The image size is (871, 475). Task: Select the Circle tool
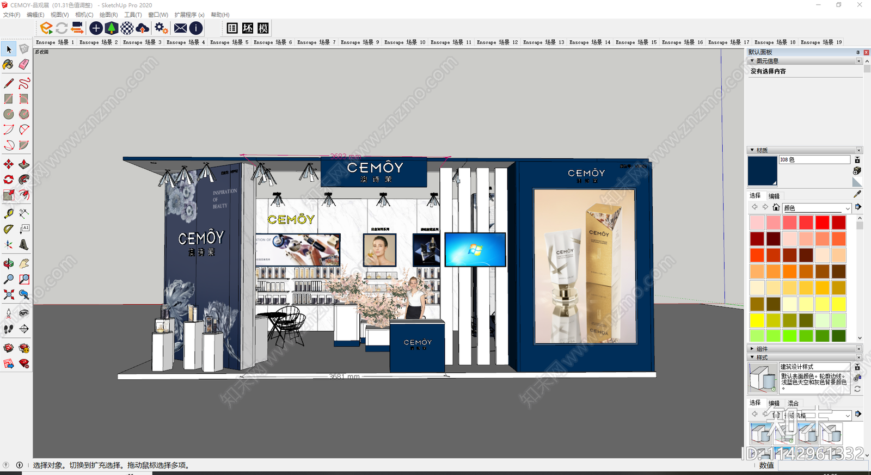tap(9, 114)
